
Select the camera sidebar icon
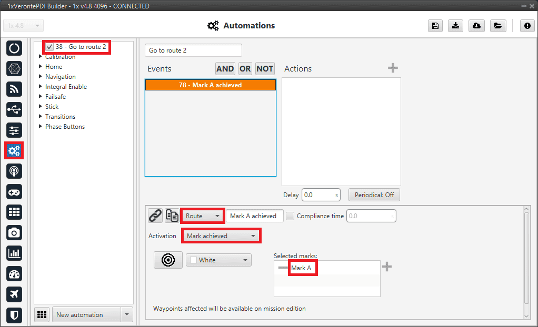tap(14, 232)
